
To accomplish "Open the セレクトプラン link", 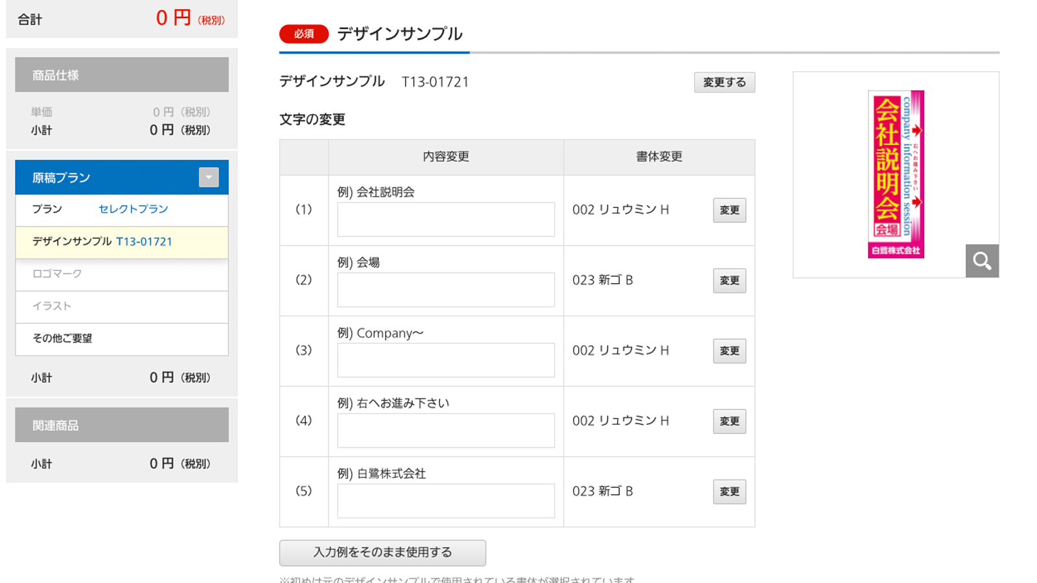I will pyautogui.click(x=133, y=209).
